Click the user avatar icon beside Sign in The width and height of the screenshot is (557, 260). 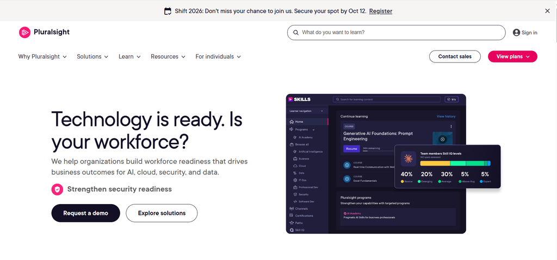(x=516, y=33)
